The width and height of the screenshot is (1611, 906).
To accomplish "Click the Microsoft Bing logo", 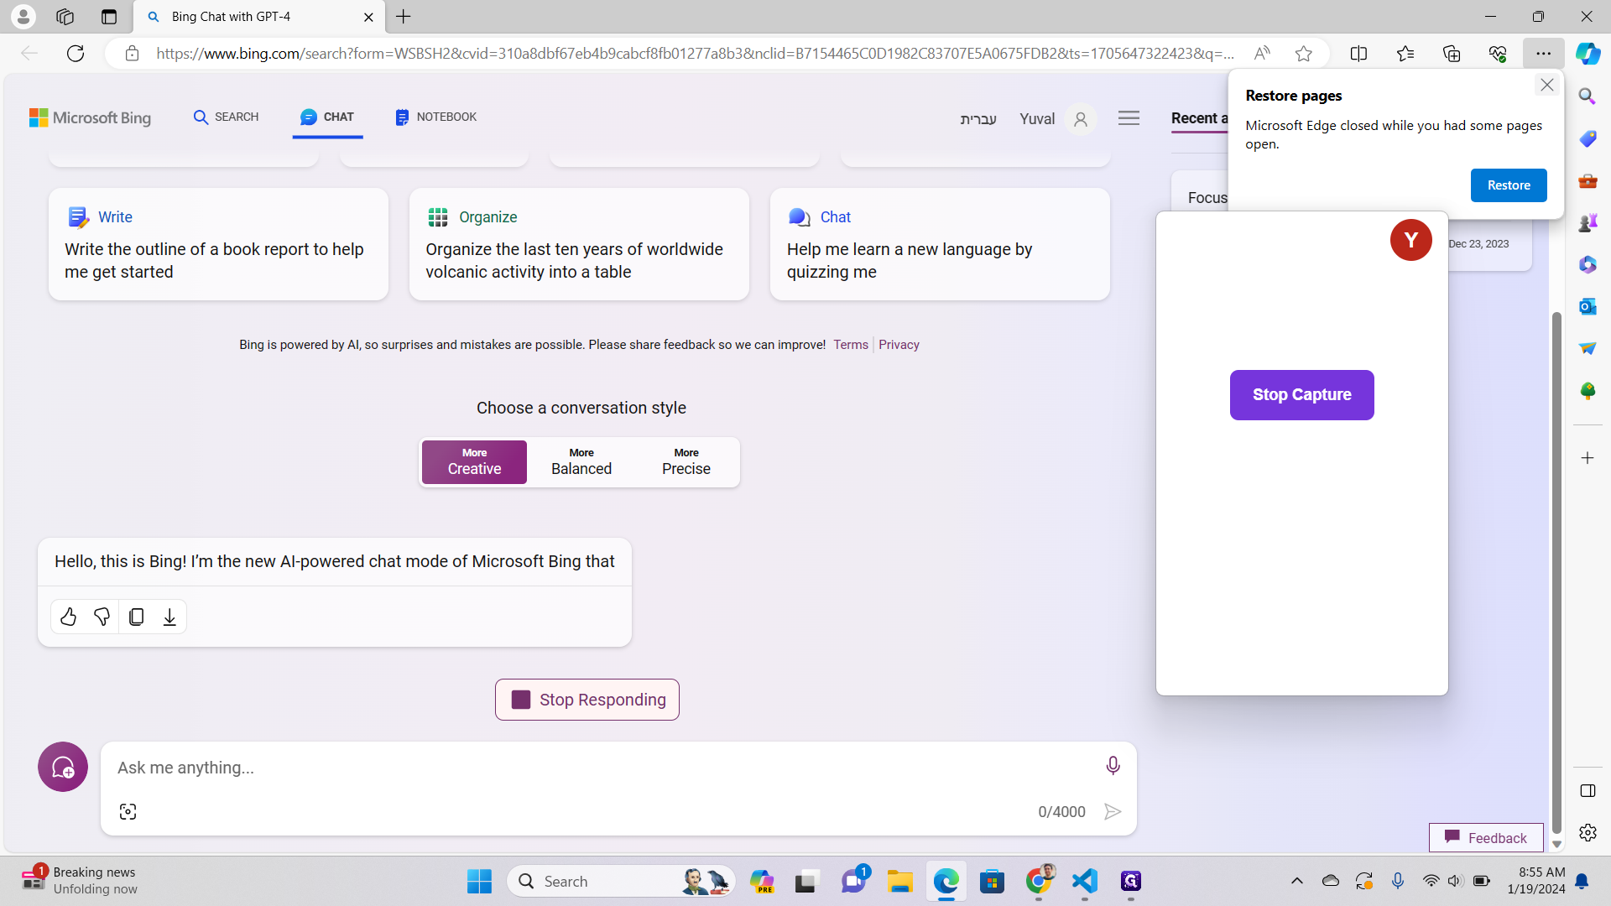I will [x=90, y=118].
